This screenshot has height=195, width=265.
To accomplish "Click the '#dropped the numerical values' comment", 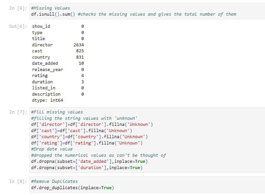I will [x=99, y=155].
